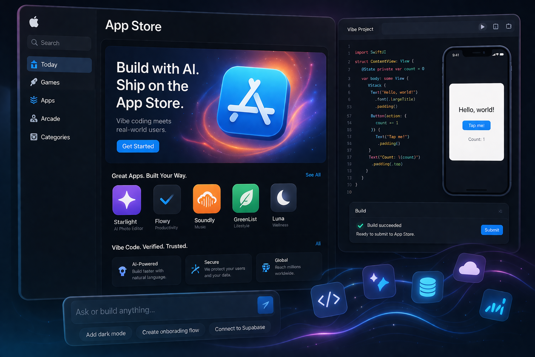Click the 'struct ContentView: View {' code line
Screen dimensions: 535x357
(x=384, y=61)
